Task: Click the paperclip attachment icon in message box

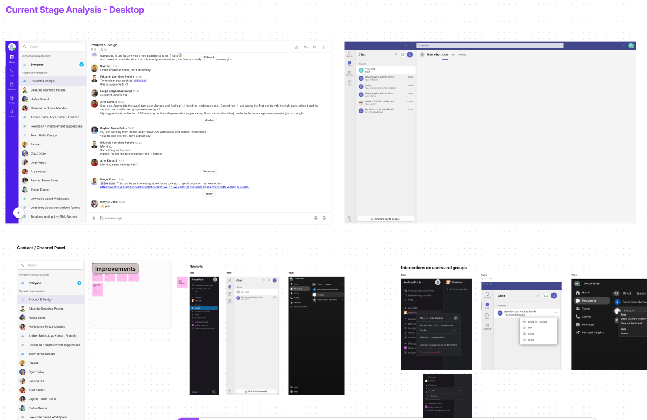Action: 94,218
